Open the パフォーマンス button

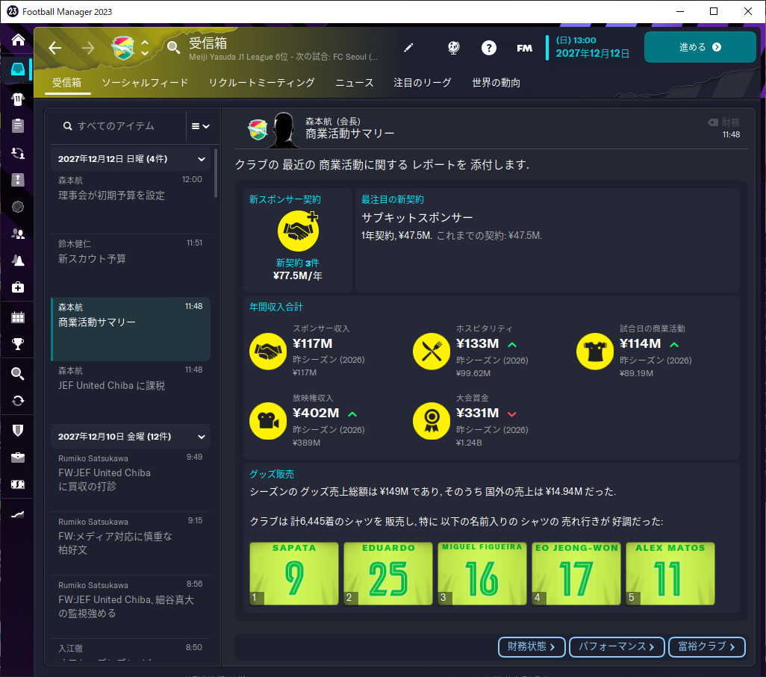[617, 646]
